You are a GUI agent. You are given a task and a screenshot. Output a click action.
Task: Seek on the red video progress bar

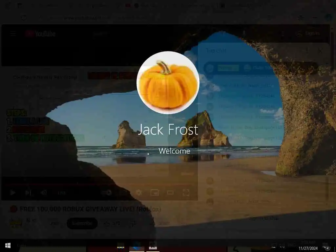(99, 184)
